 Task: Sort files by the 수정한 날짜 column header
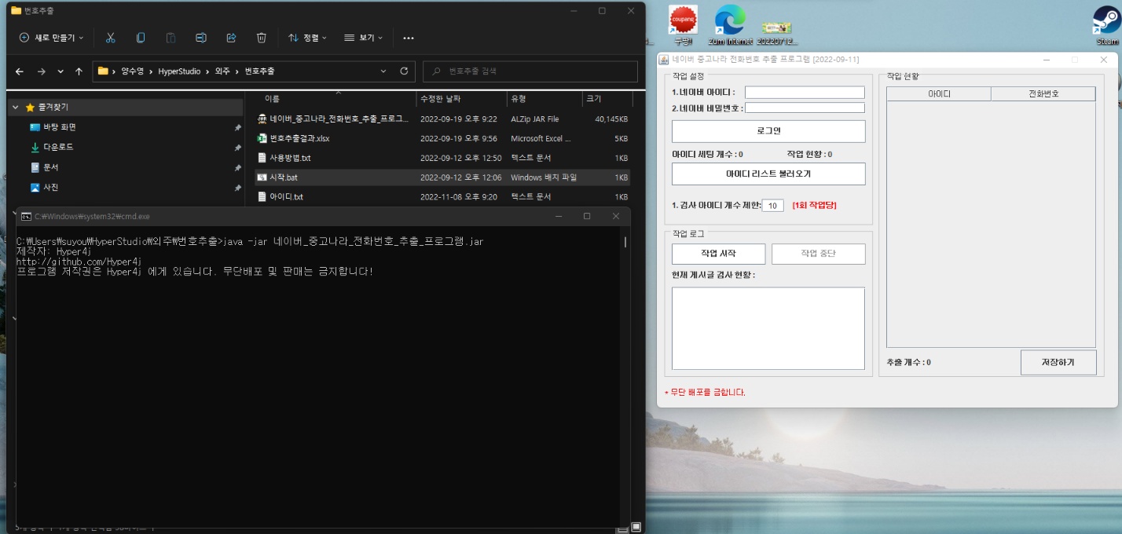click(460, 99)
